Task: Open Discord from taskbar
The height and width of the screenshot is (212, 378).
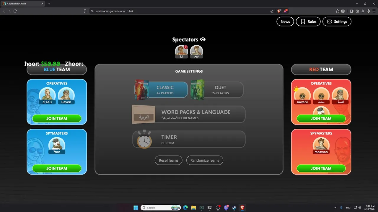Action: tap(226, 208)
